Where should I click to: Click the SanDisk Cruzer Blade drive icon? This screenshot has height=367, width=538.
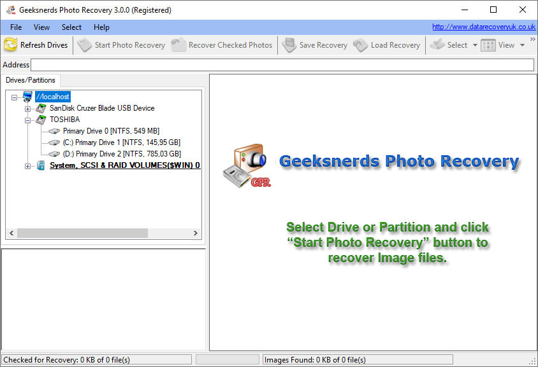click(41, 109)
